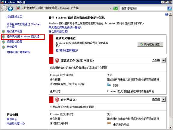
Task: Click the 使用推荐设置 button
Action: tap(150, 44)
